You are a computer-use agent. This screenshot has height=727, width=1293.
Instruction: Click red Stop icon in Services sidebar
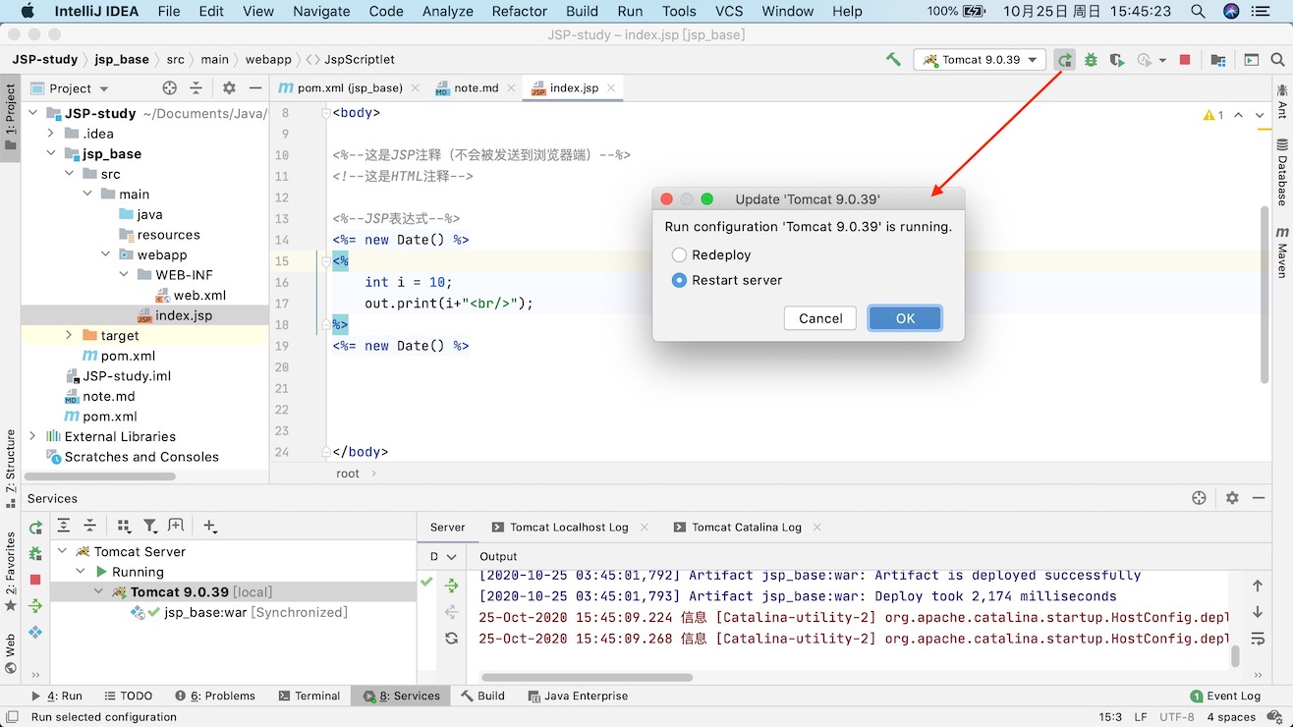tap(35, 580)
